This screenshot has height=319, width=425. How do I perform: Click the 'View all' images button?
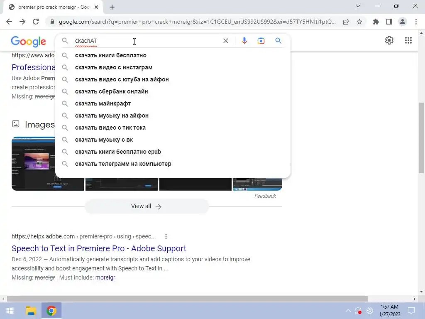click(x=147, y=206)
